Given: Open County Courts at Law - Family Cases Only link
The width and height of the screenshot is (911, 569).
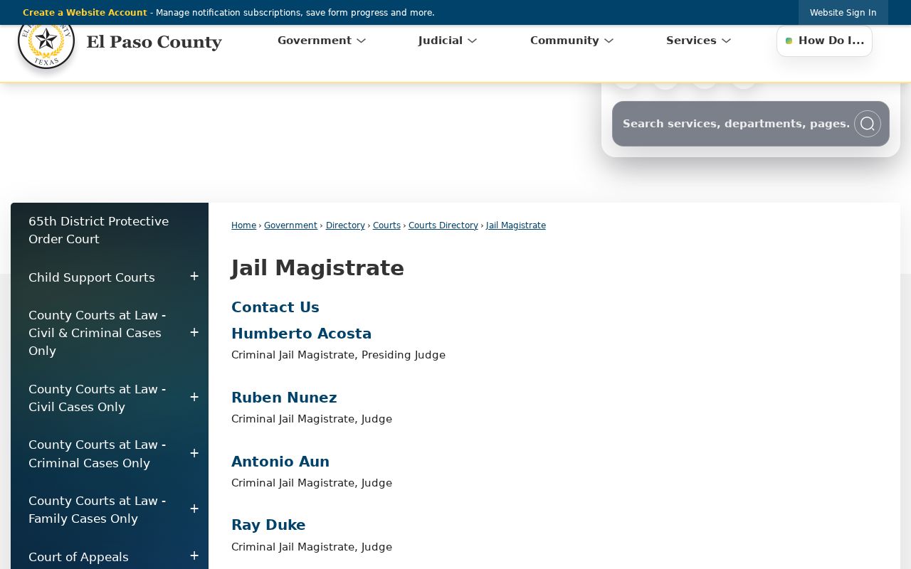Looking at the screenshot, I should (98, 510).
